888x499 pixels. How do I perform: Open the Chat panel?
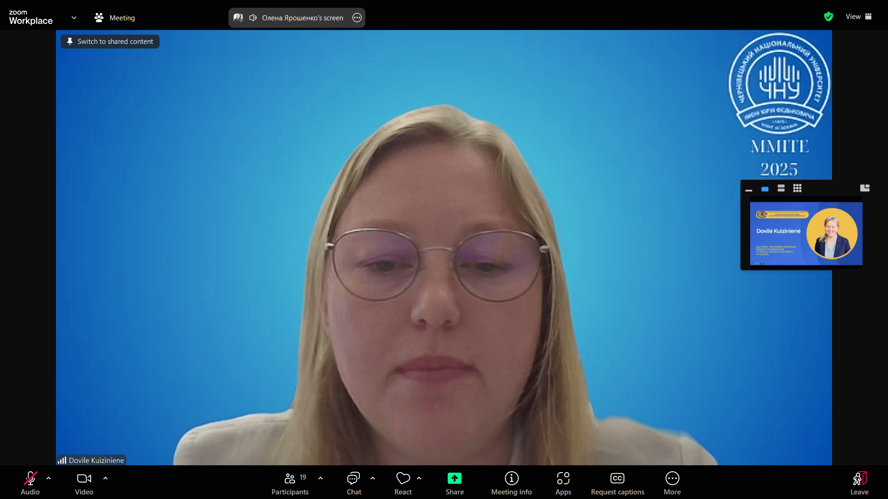point(354,483)
